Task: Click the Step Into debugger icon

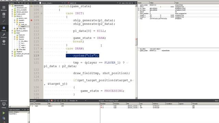Action: pos(58,100)
